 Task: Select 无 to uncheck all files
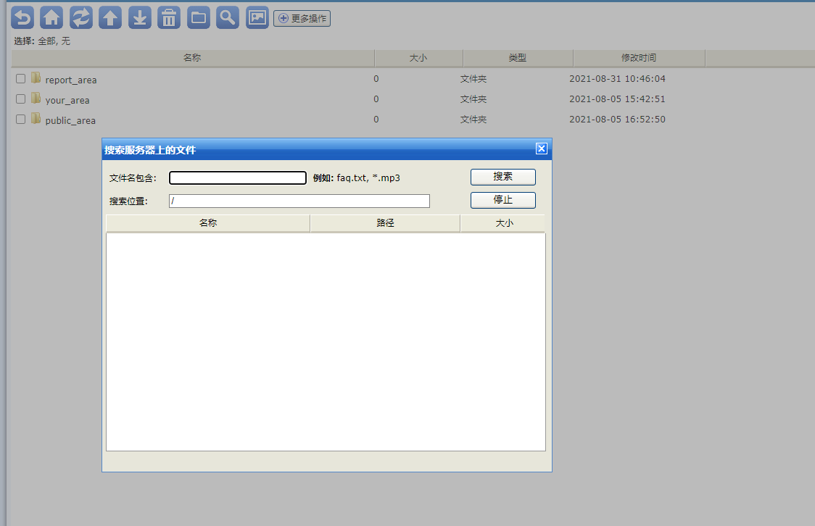(65, 41)
